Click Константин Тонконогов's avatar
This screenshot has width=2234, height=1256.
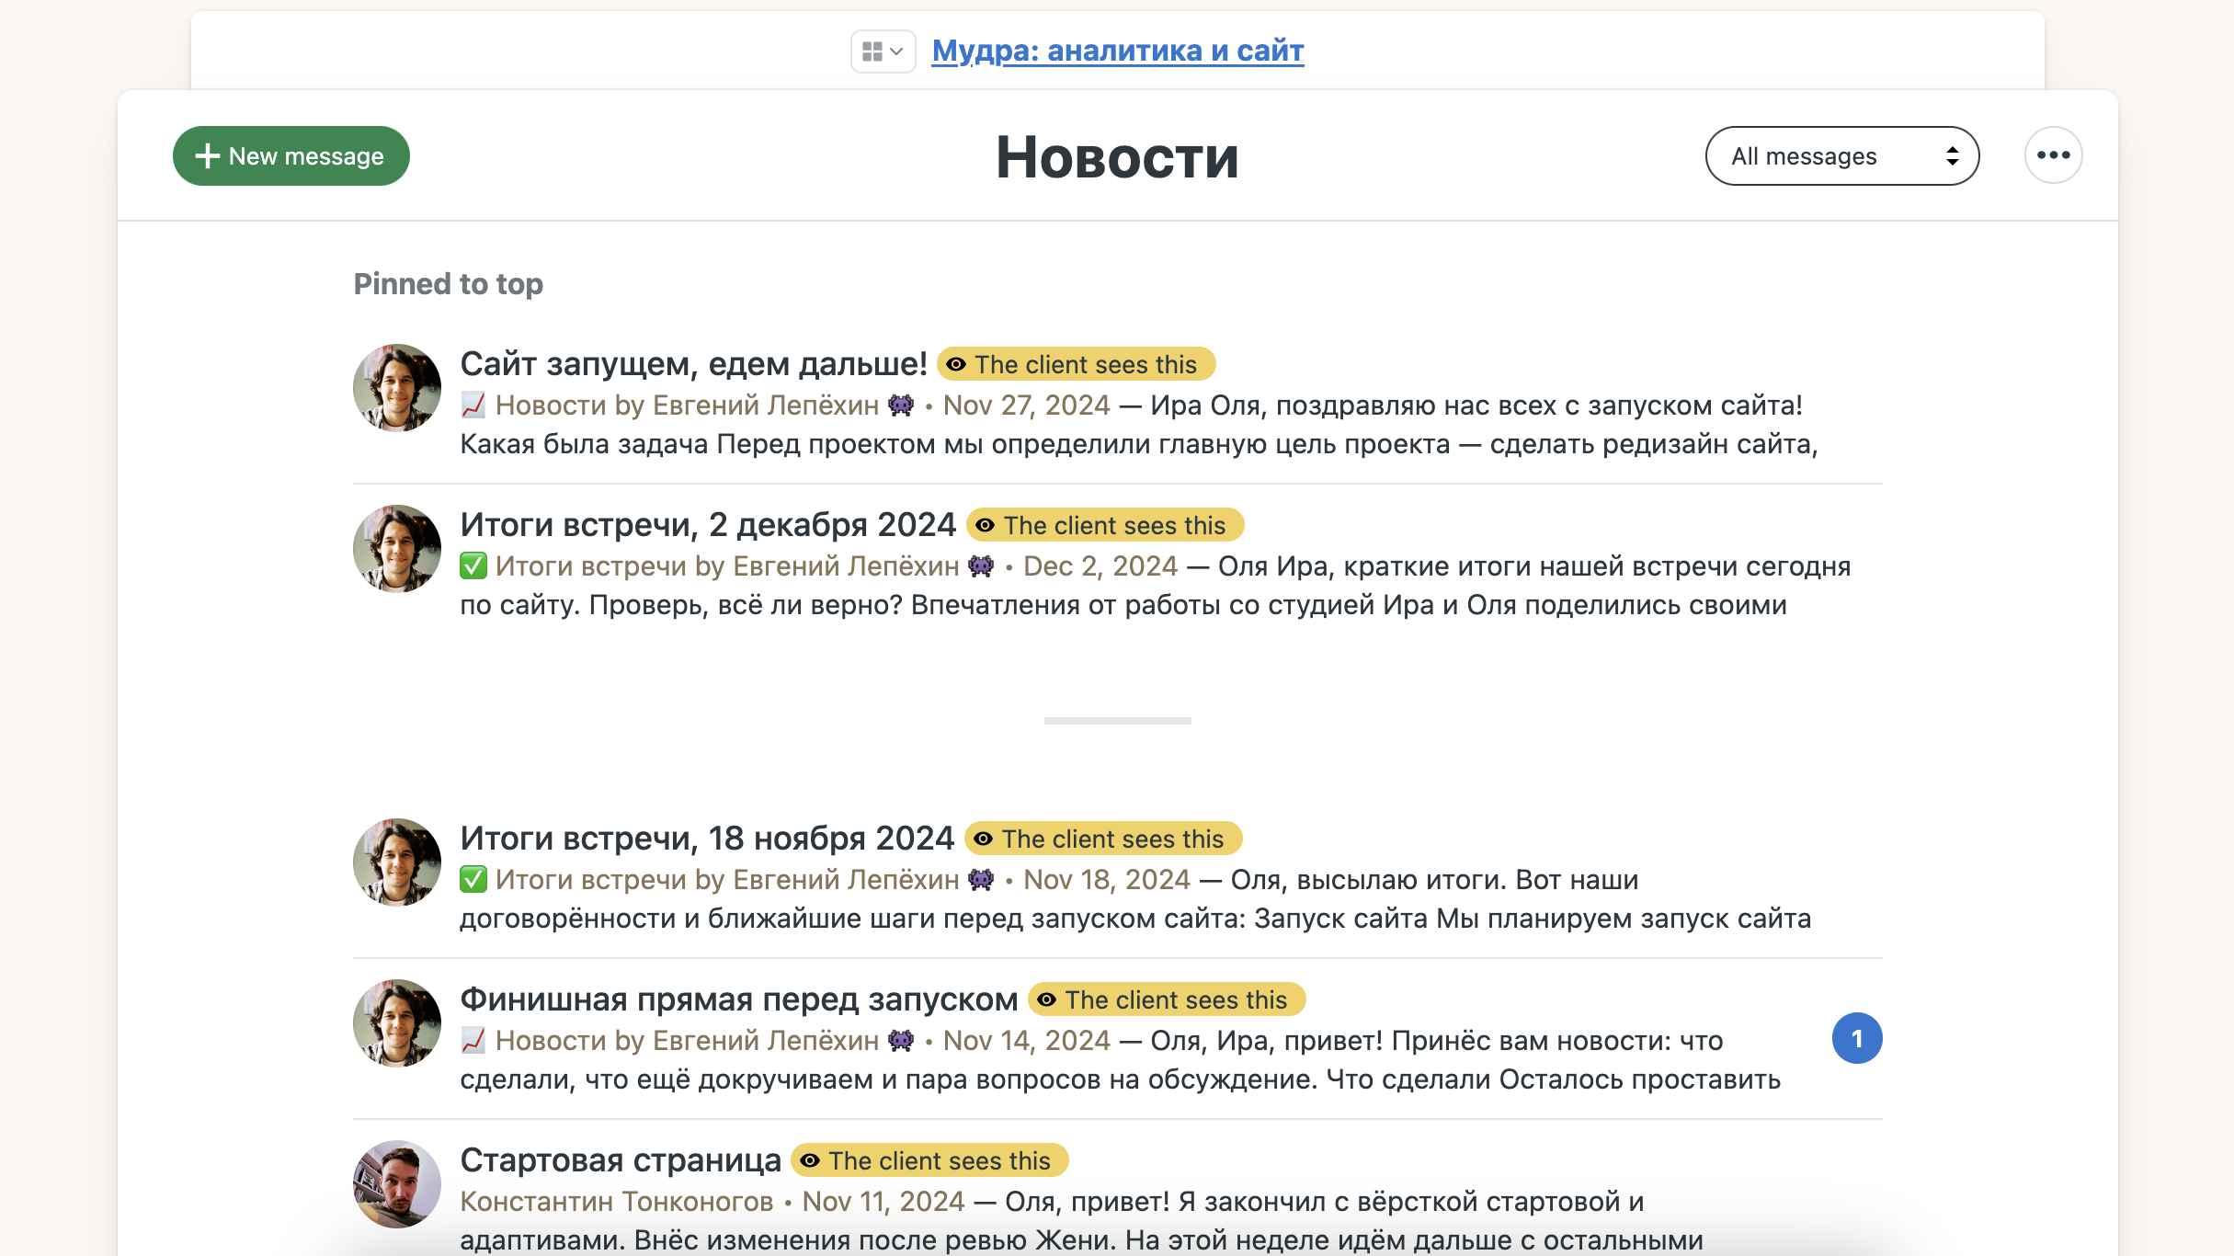pyautogui.click(x=397, y=1184)
